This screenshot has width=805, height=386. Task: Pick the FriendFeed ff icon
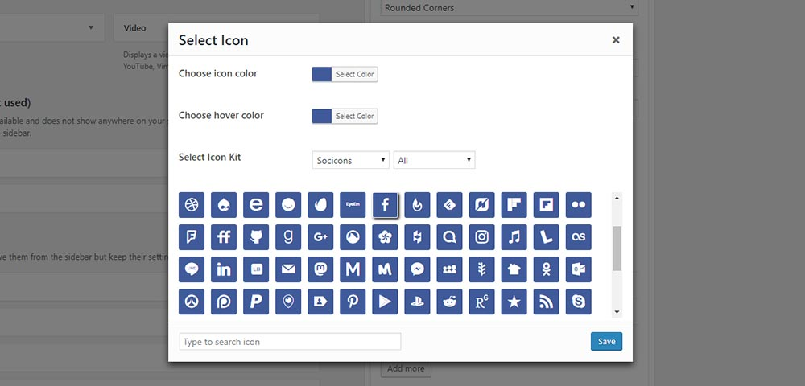coord(224,237)
